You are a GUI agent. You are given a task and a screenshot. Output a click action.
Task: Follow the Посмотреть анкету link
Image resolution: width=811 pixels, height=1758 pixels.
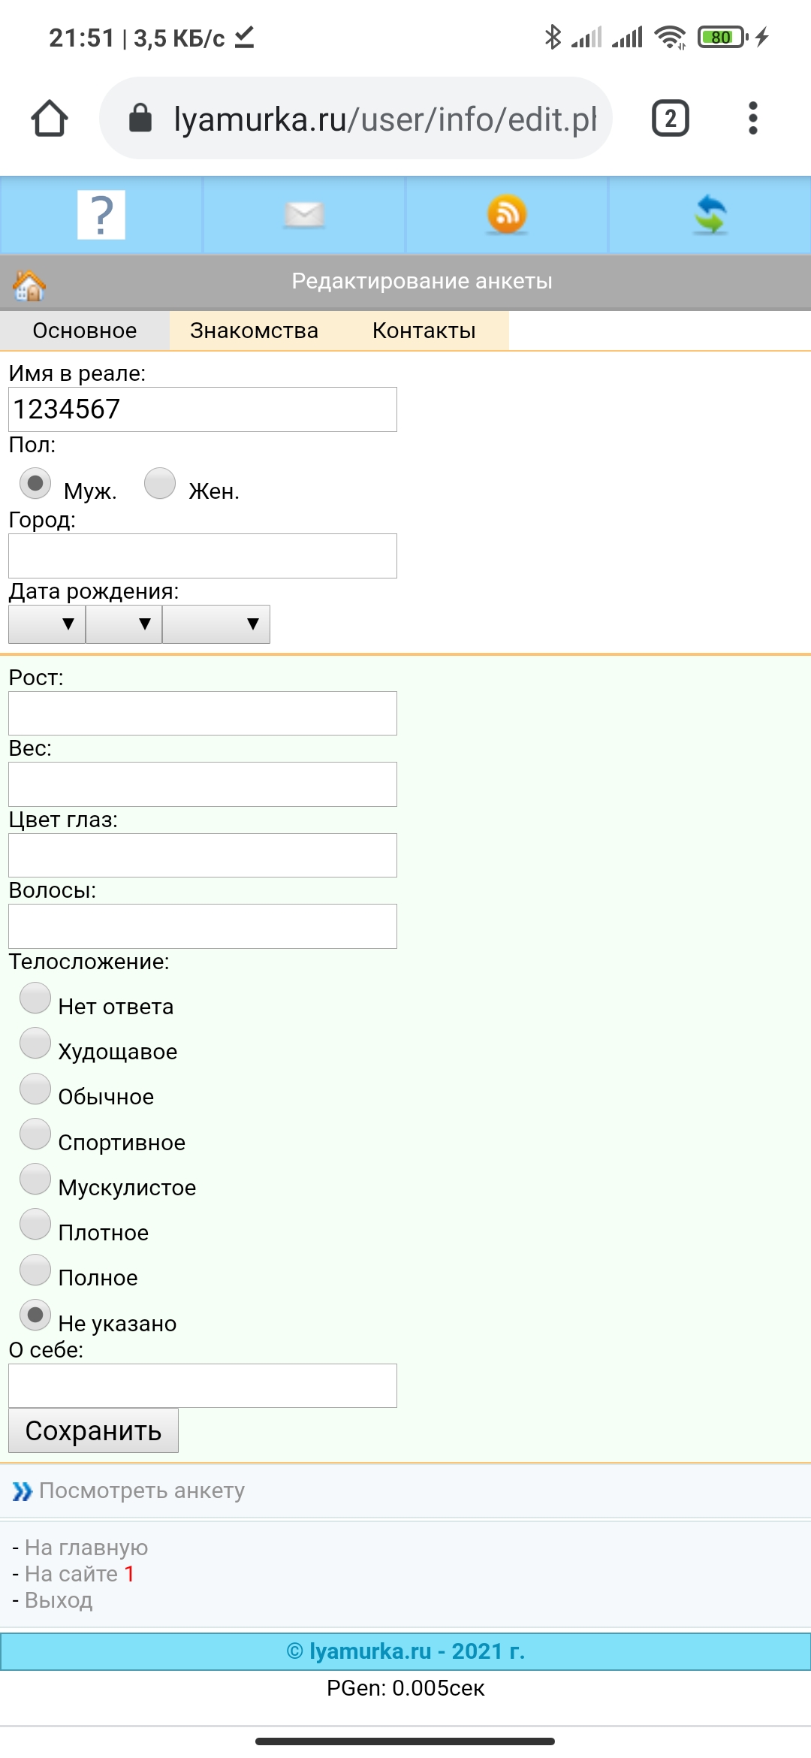point(142,1491)
